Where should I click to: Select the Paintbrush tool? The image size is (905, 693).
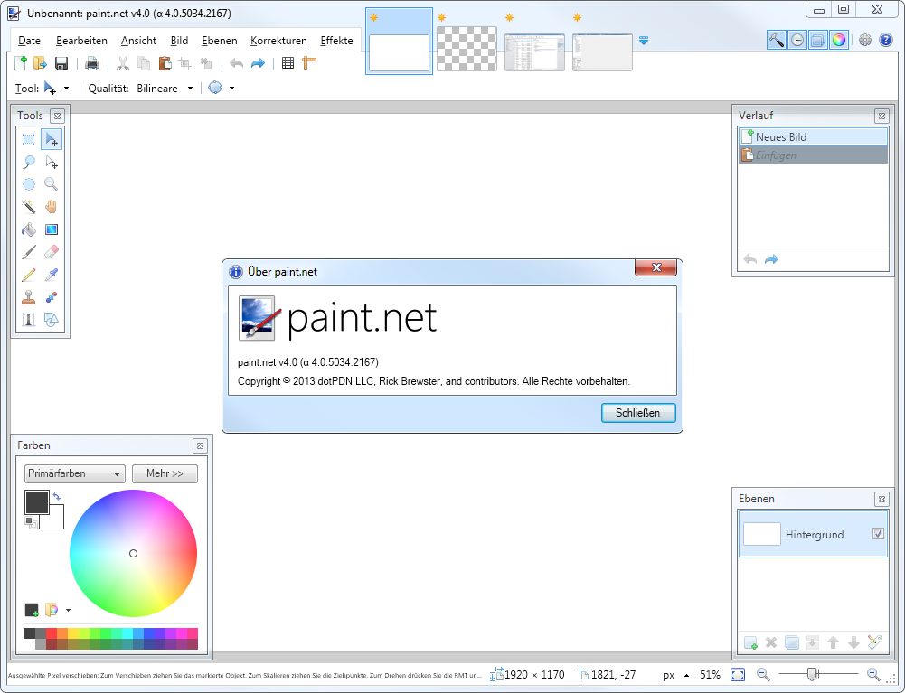click(28, 252)
